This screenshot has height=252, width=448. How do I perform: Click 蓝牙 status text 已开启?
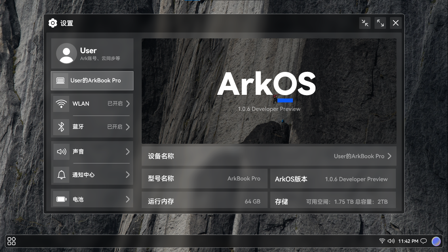pos(115,127)
